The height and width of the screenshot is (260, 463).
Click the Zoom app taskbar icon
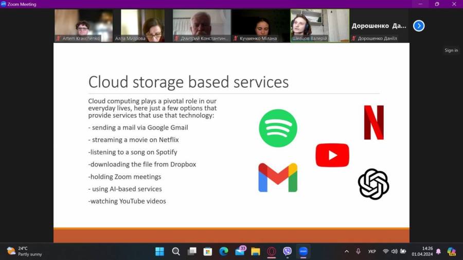tap(303, 251)
